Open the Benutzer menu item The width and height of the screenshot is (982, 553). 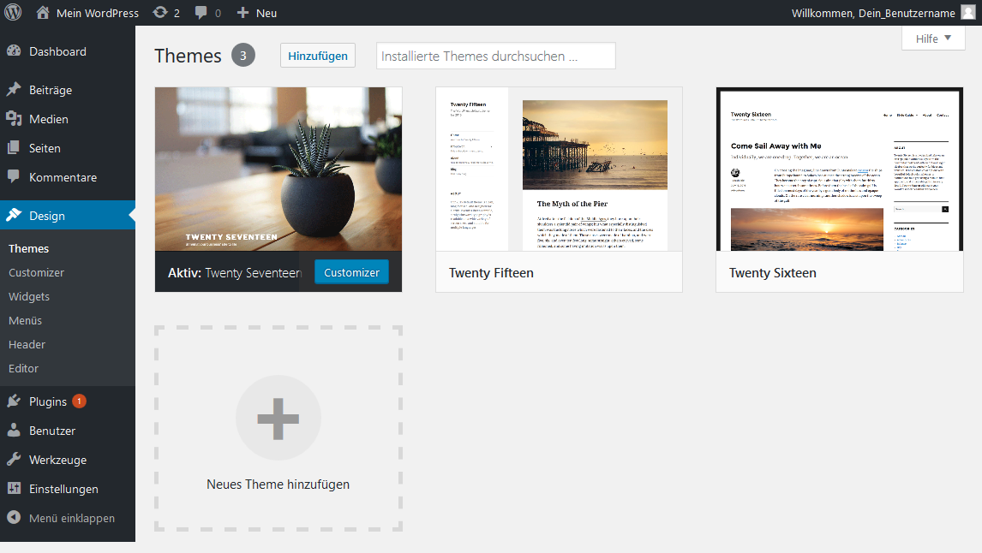pos(68,431)
